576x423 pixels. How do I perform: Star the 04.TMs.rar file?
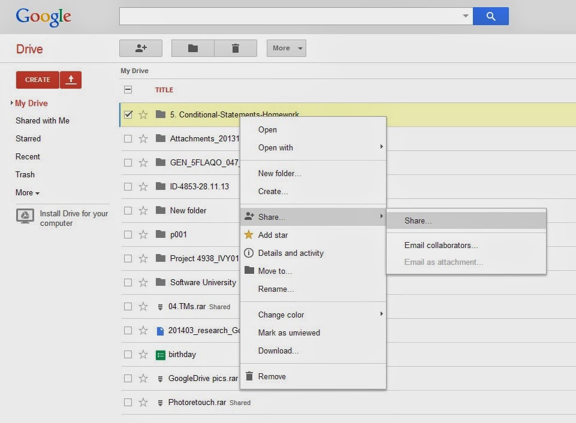(x=143, y=306)
